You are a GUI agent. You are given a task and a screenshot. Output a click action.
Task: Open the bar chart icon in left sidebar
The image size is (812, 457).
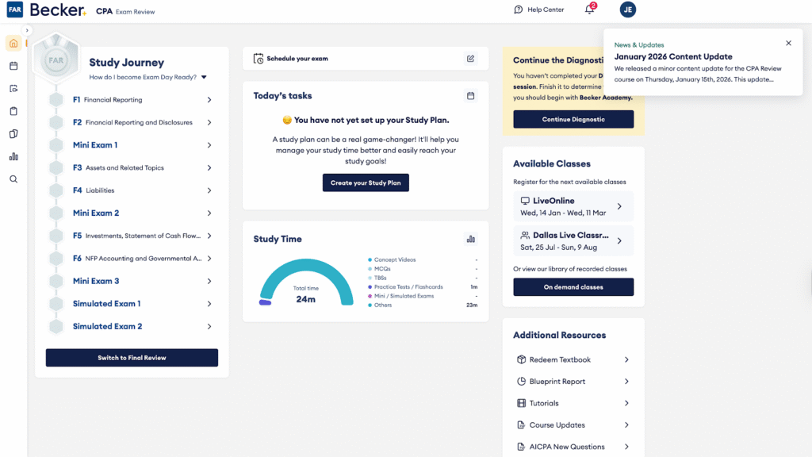click(13, 156)
